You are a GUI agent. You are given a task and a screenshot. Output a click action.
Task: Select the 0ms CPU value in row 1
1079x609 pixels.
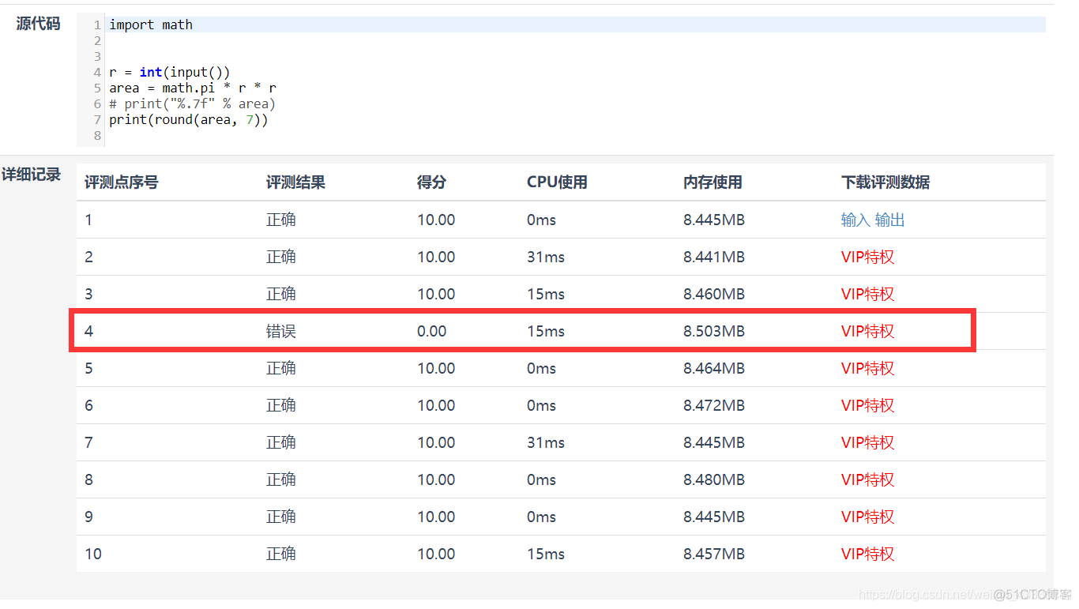(x=541, y=220)
